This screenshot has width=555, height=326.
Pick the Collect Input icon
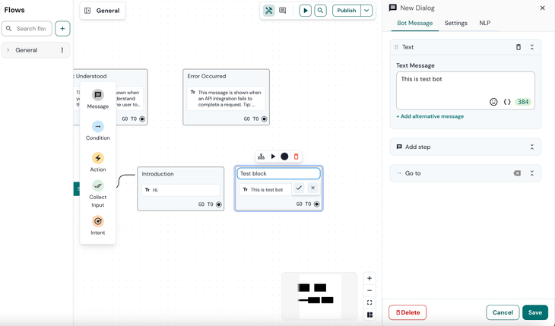[x=97, y=186]
